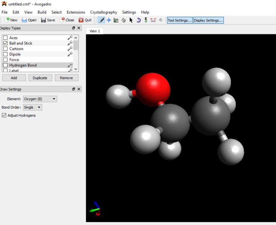
Task: Float the Draw Settings panel
Action: (x=74, y=89)
